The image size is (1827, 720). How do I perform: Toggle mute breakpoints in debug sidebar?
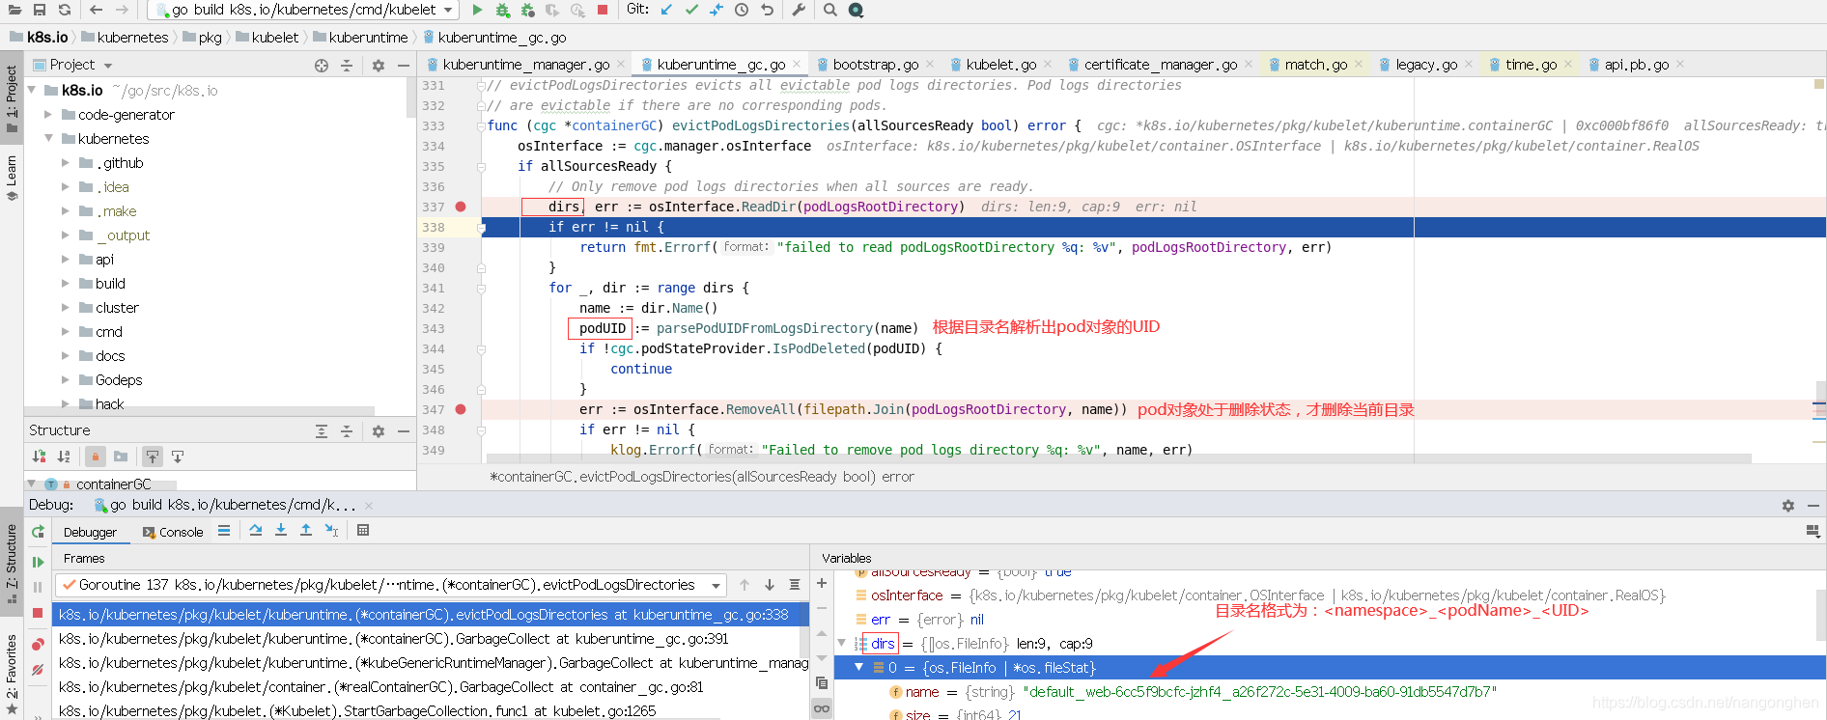pyautogui.click(x=38, y=670)
